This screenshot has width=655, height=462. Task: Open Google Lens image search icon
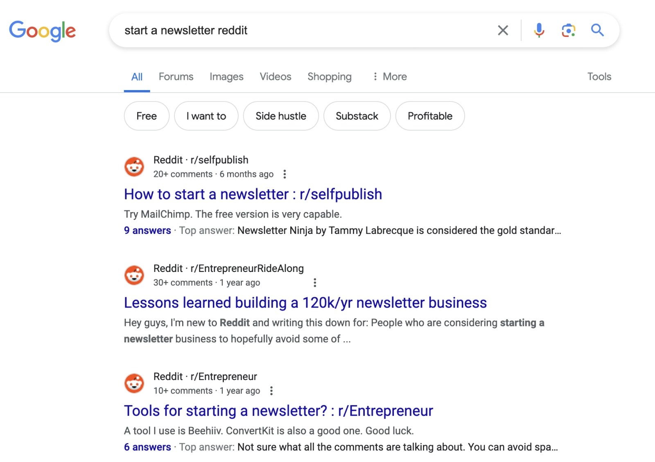click(568, 30)
